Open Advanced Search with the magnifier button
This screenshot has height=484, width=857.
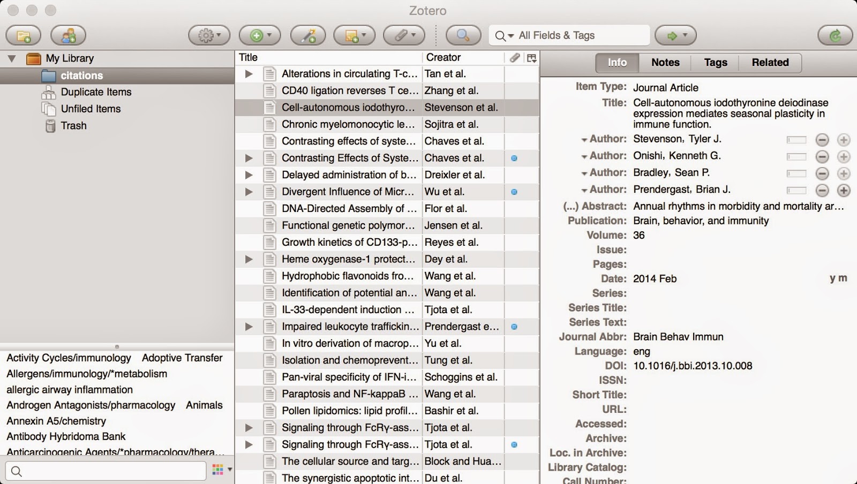pos(463,35)
